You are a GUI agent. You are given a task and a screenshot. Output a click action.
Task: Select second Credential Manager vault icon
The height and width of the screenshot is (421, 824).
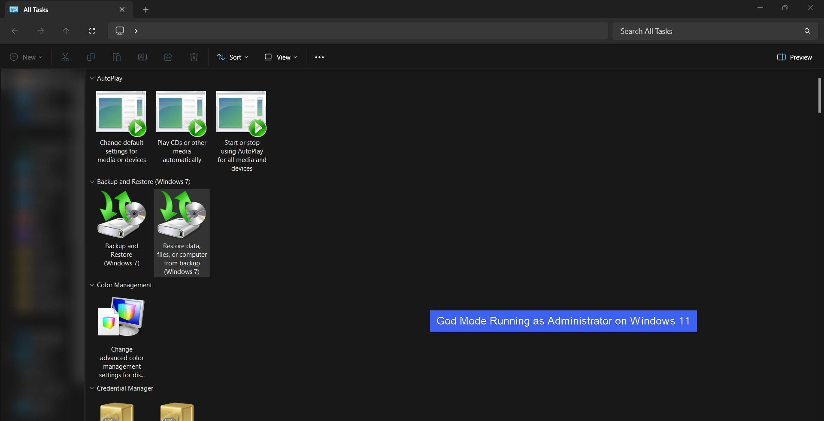pyautogui.click(x=177, y=412)
